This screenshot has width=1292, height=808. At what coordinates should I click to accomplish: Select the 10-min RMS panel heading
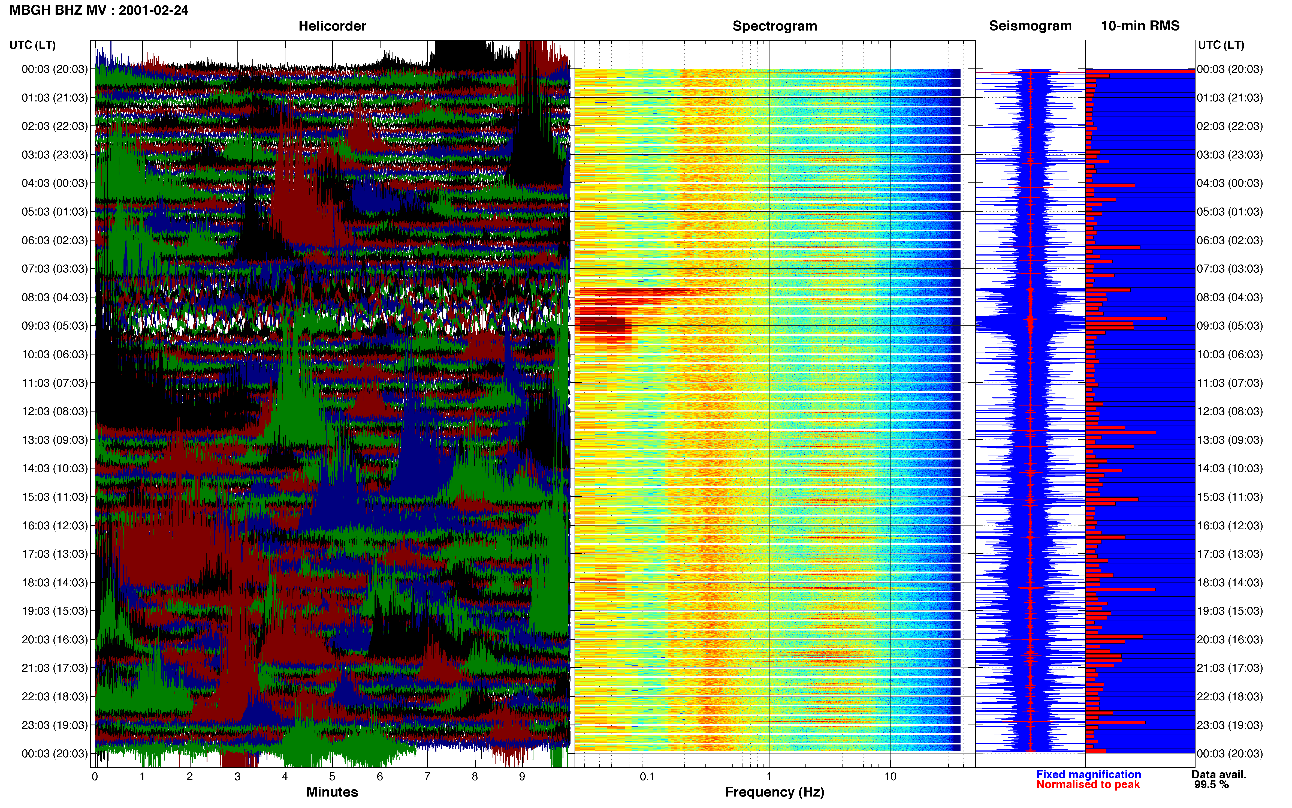[1140, 26]
